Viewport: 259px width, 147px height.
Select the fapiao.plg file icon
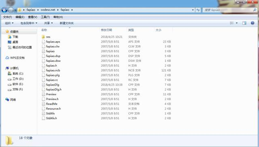tap(43, 75)
